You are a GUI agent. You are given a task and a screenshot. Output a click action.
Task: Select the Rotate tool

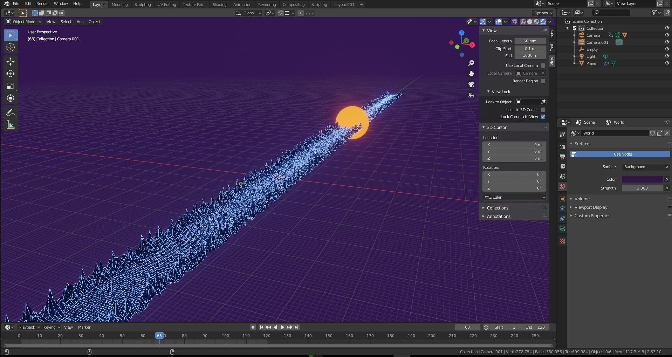[11, 74]
